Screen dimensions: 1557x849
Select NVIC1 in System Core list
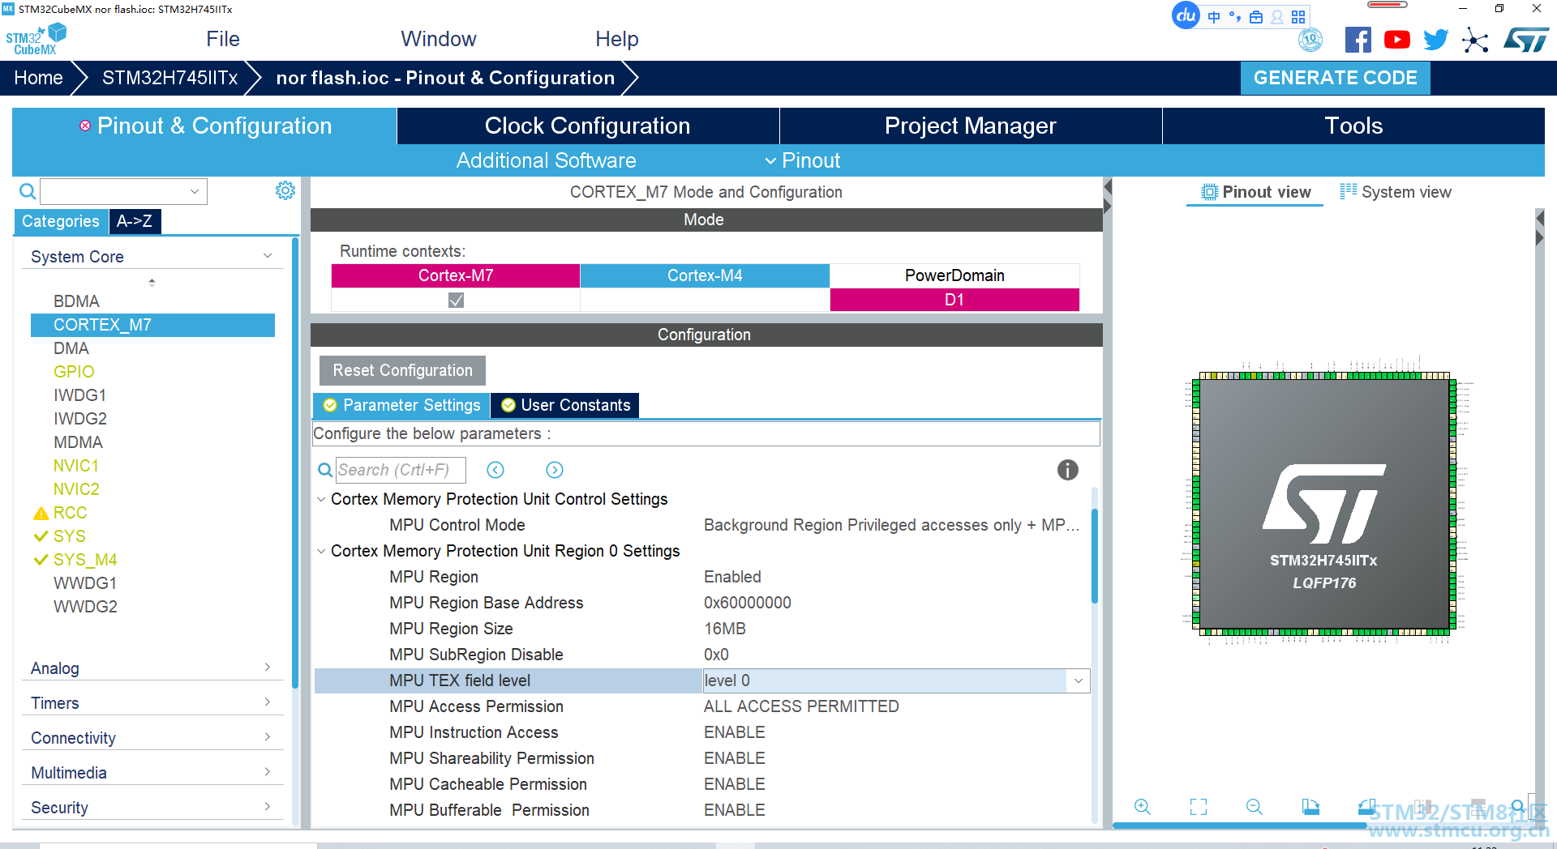pos(76,466)
